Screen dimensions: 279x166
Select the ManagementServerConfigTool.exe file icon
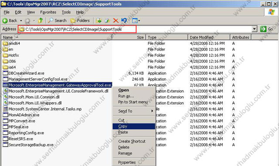pyautogui.click(x=6, y=79)
